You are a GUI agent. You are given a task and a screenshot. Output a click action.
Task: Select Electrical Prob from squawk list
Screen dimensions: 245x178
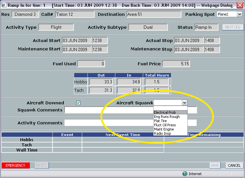click(x=170, y=112)
